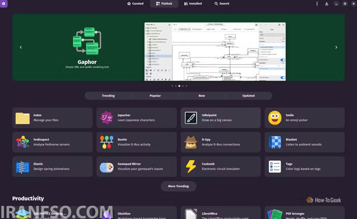Go to next banner slide
The image size is (357, 219).
point(336,47)
